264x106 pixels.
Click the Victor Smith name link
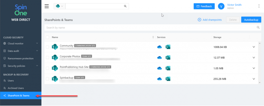click(x=234, y=5)
